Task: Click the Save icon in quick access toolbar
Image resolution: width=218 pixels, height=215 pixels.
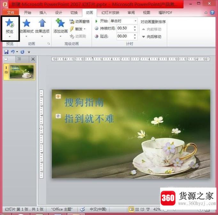Action: pos(6,52)
